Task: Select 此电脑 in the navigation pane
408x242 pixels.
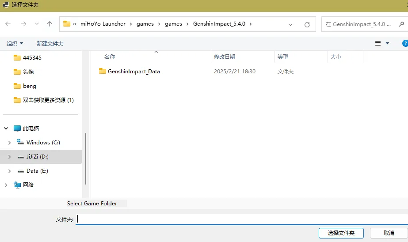Action: (31, 128)
